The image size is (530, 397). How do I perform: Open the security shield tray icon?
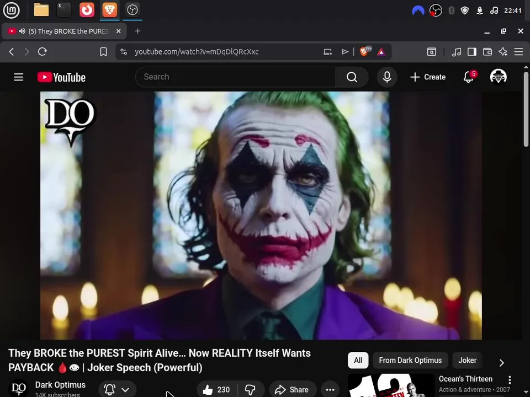point(465,10)
